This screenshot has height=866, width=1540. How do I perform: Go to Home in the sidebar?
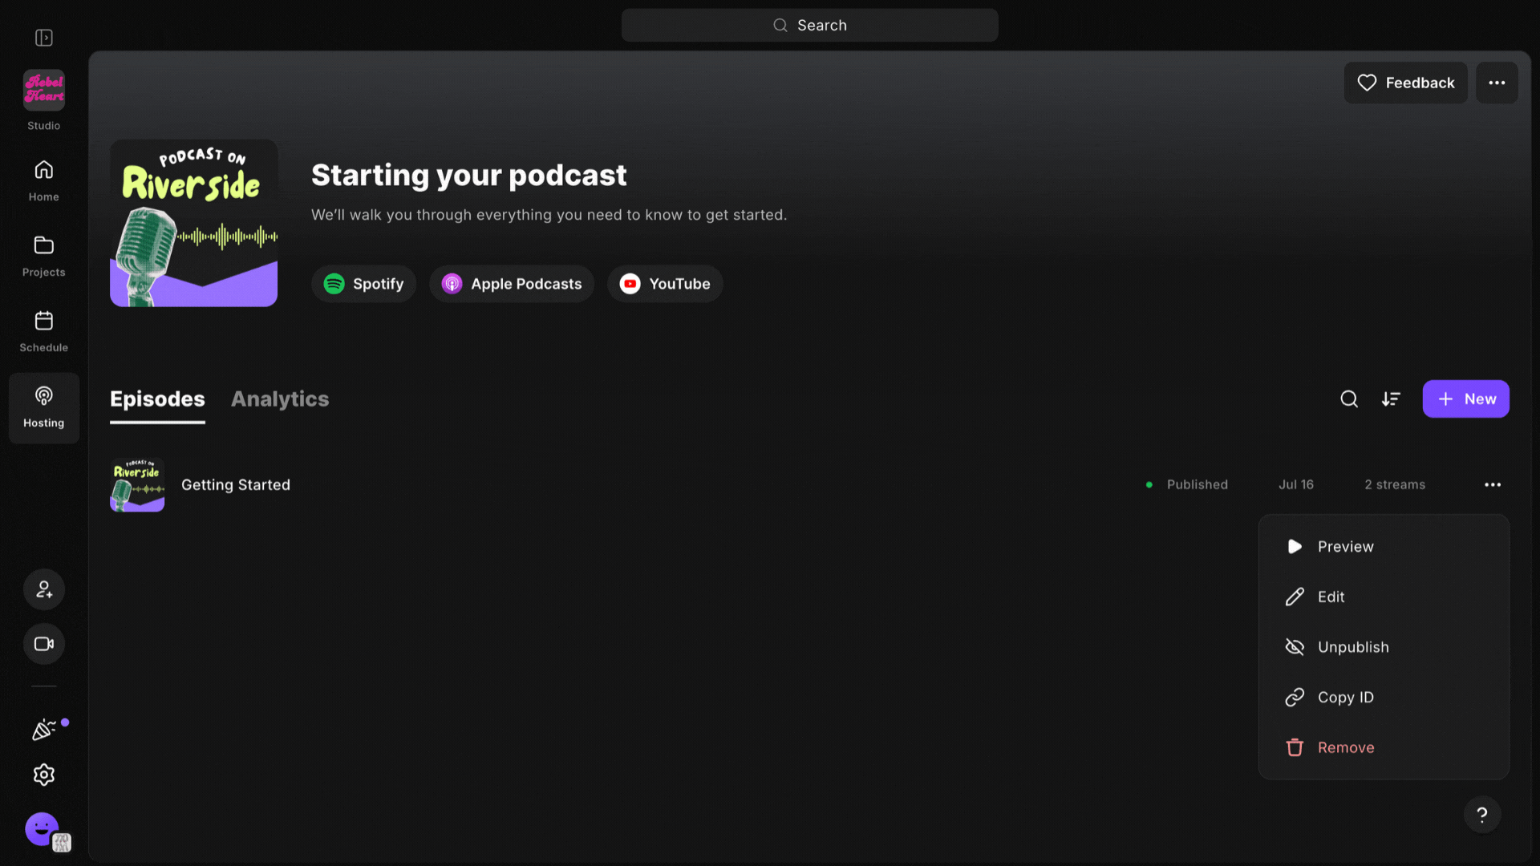[x=44, y=180]
